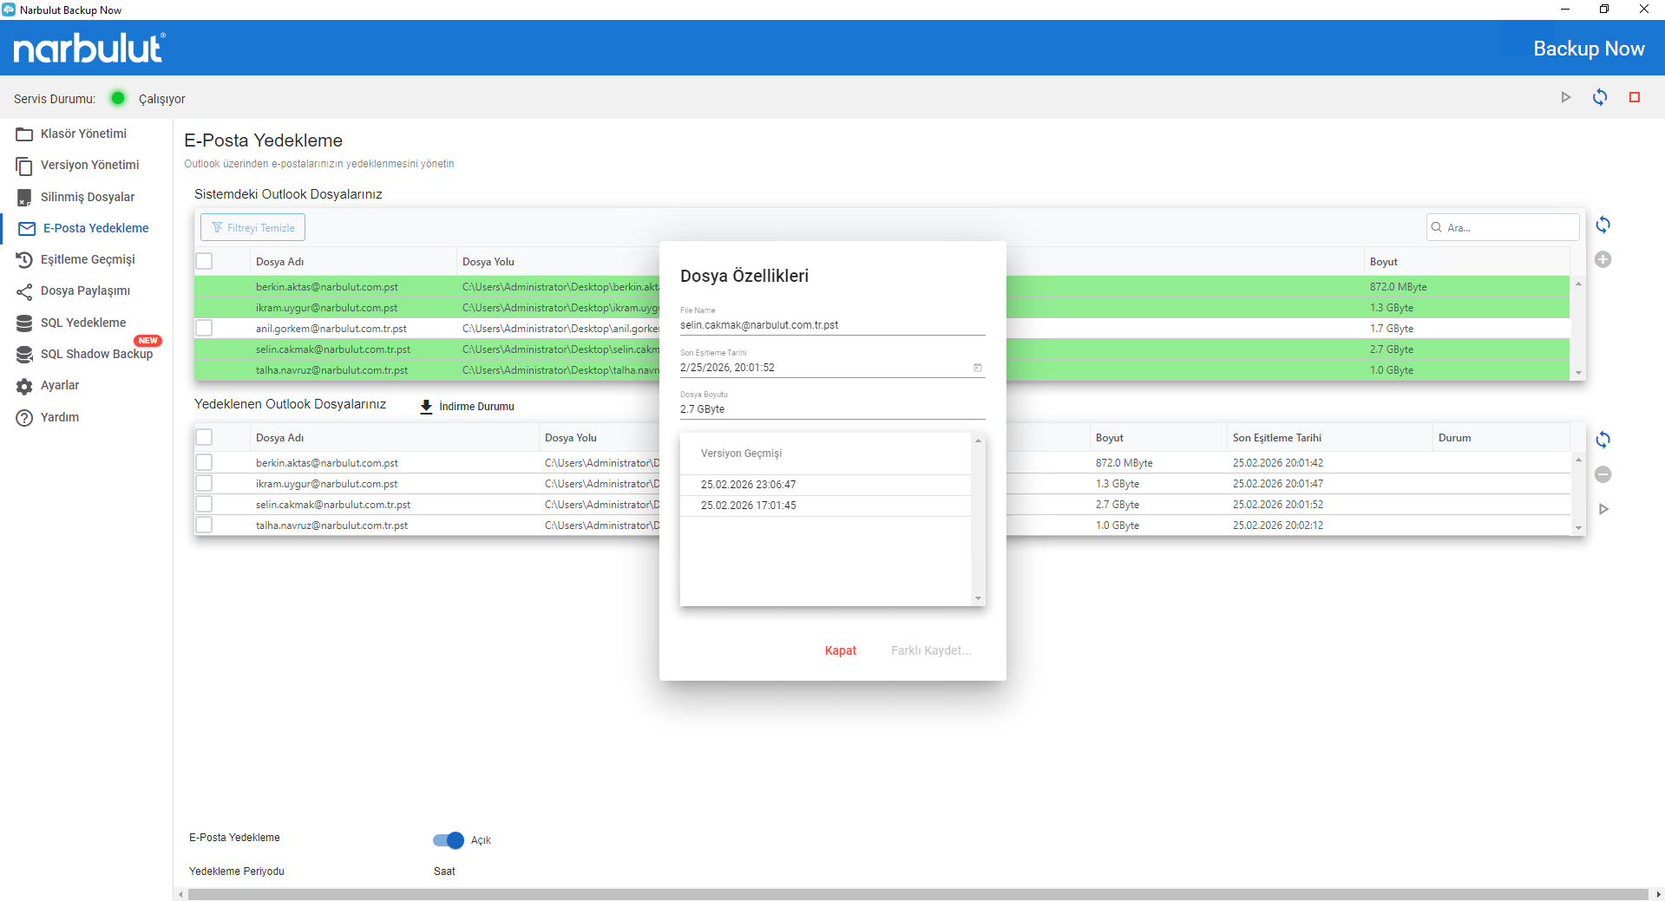This screenshot has width=1665, height=901.
Task: Click the calendar icon in Son Eşitleme Tarihi
Action: coord(977,368)
